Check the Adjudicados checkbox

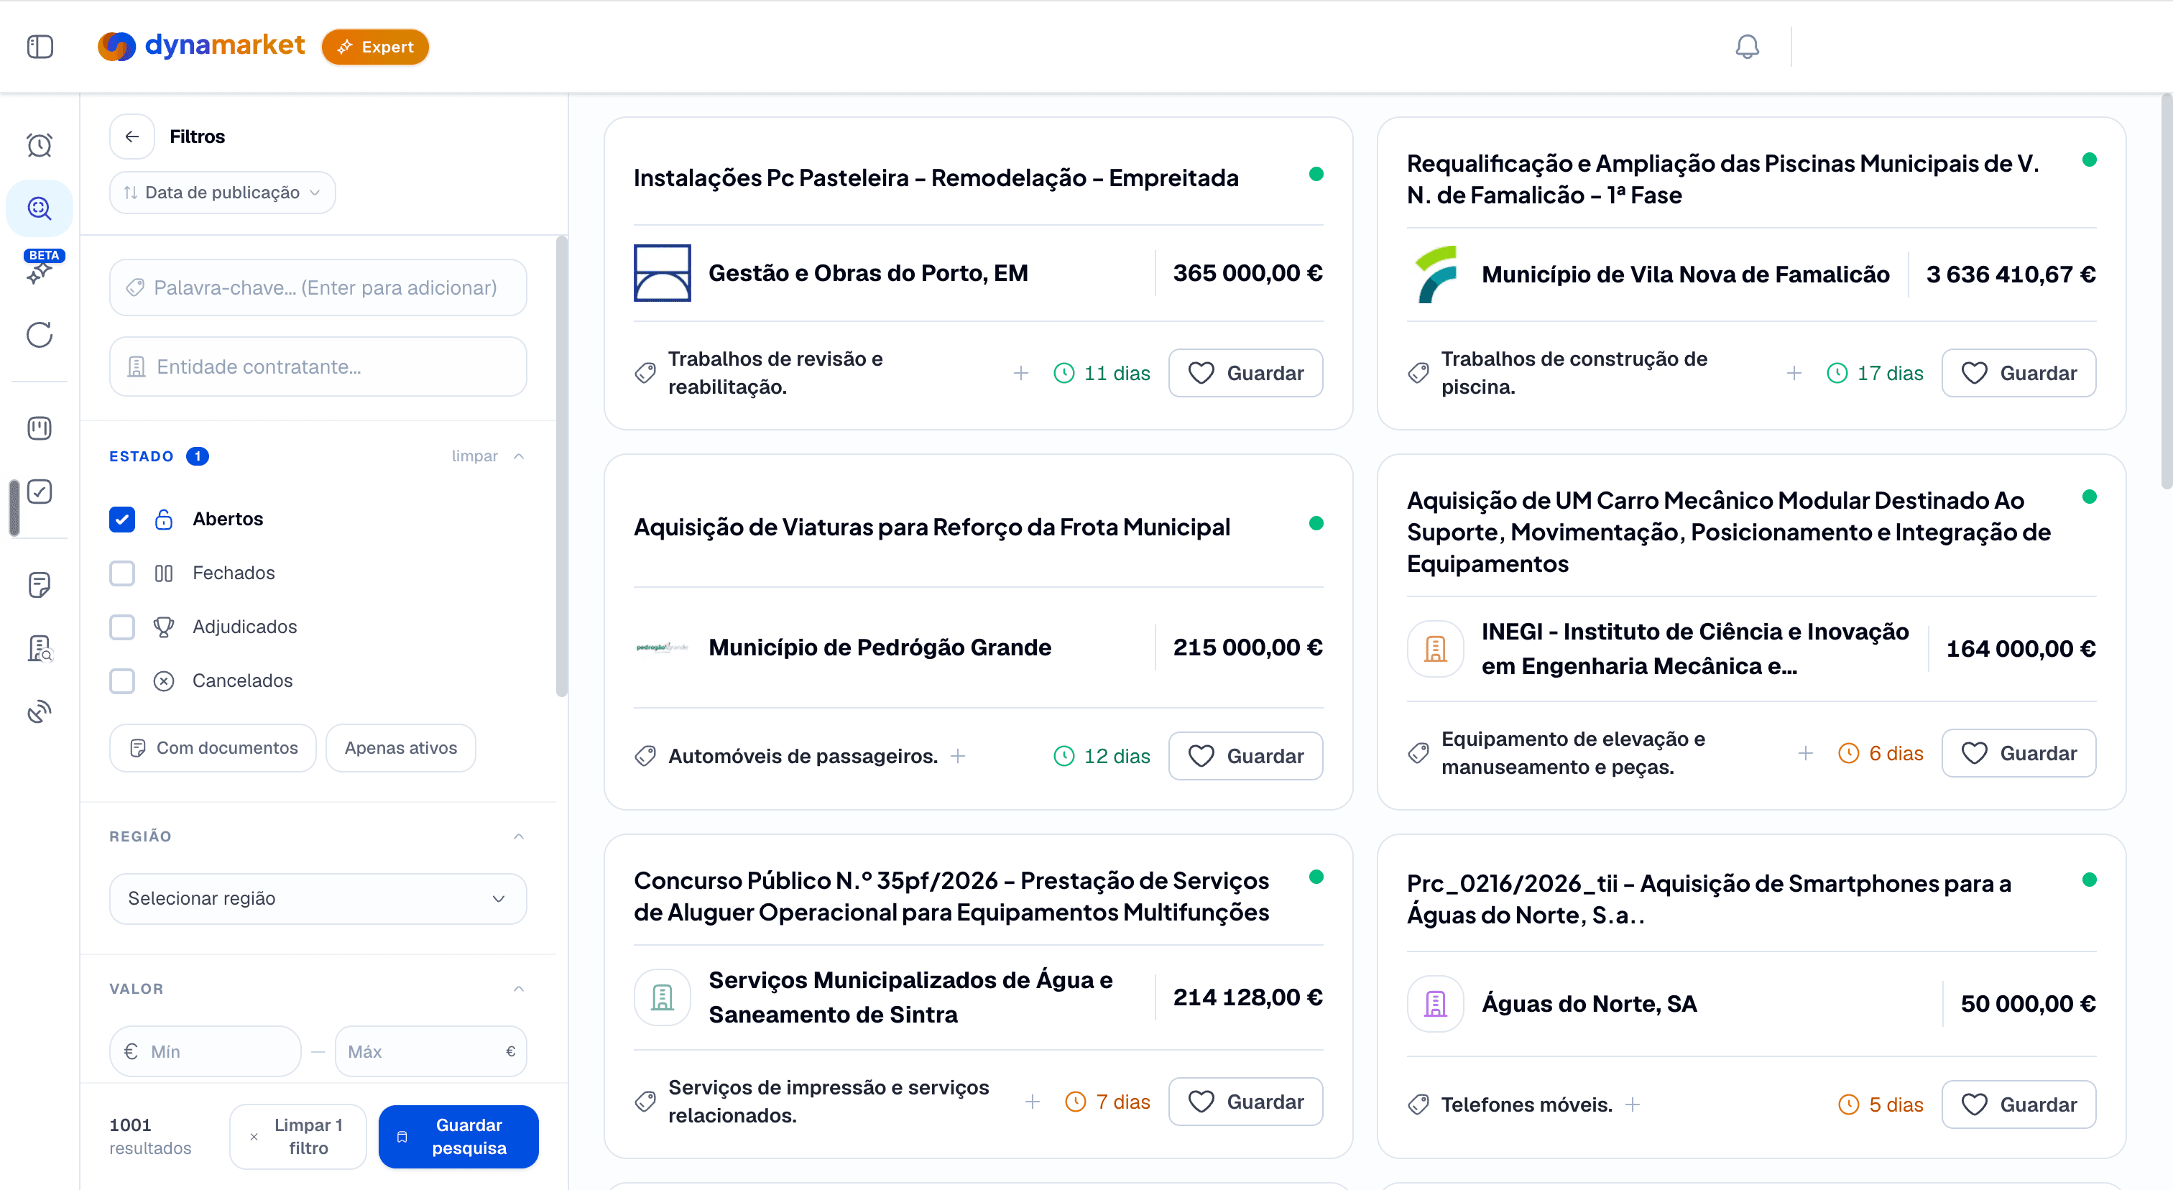coord(122,627)
